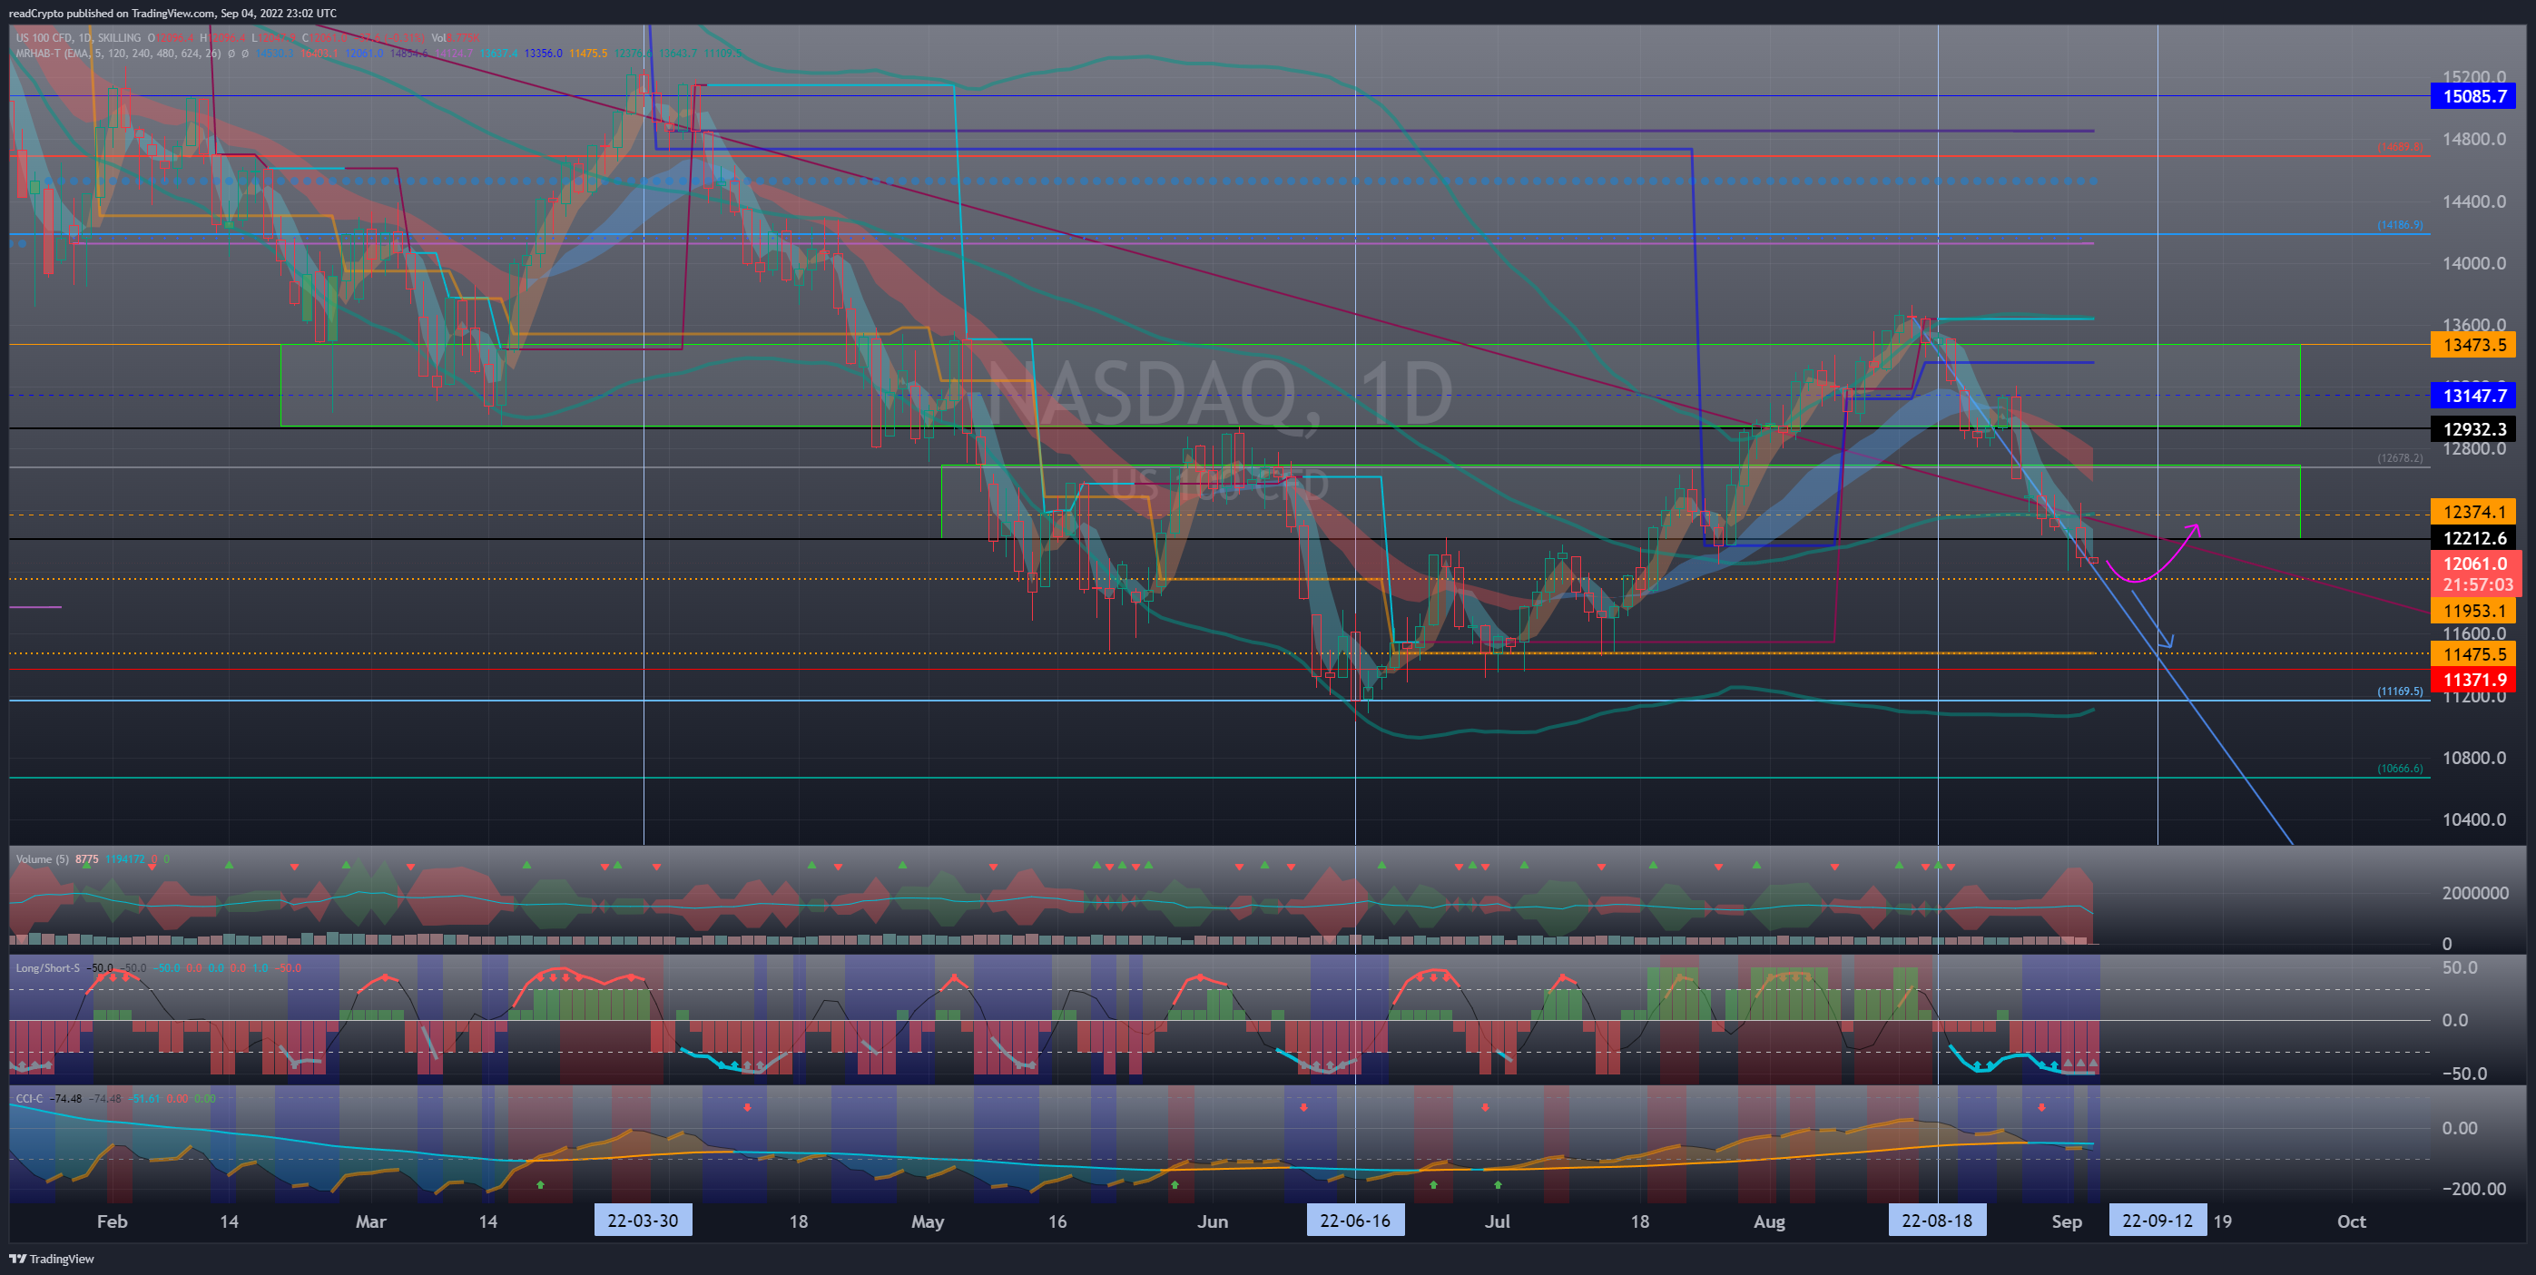Click the 22-06-16 date marker
Viewport: 2536px width, 1275px height.
(x=1354, y=1221)
